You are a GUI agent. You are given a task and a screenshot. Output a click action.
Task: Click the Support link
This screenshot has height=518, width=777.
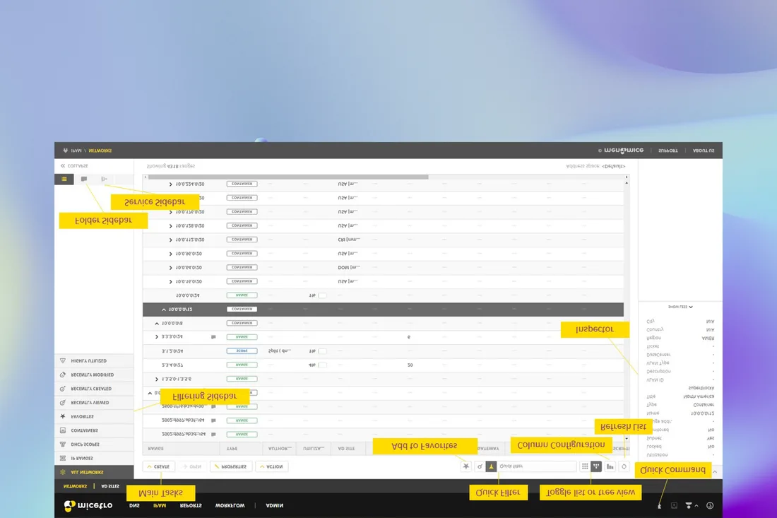(668, 151)
